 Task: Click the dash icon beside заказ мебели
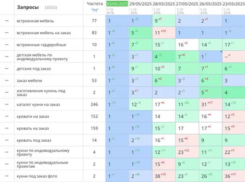click(7, 80)
